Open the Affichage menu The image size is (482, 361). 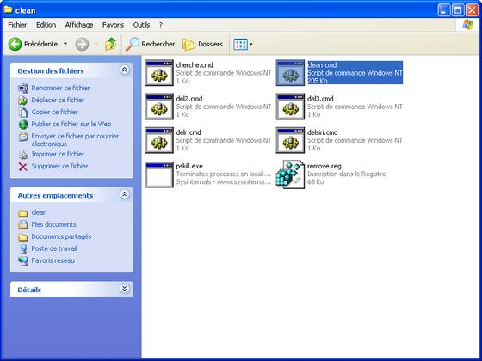(x=79, y=25)
